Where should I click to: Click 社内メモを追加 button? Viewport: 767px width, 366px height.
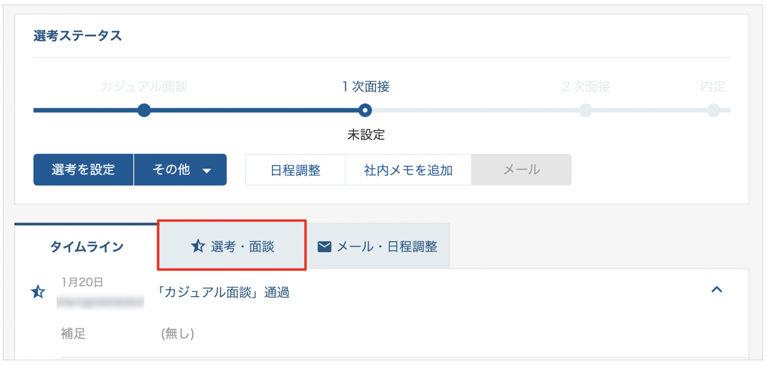tap(408, 170)
